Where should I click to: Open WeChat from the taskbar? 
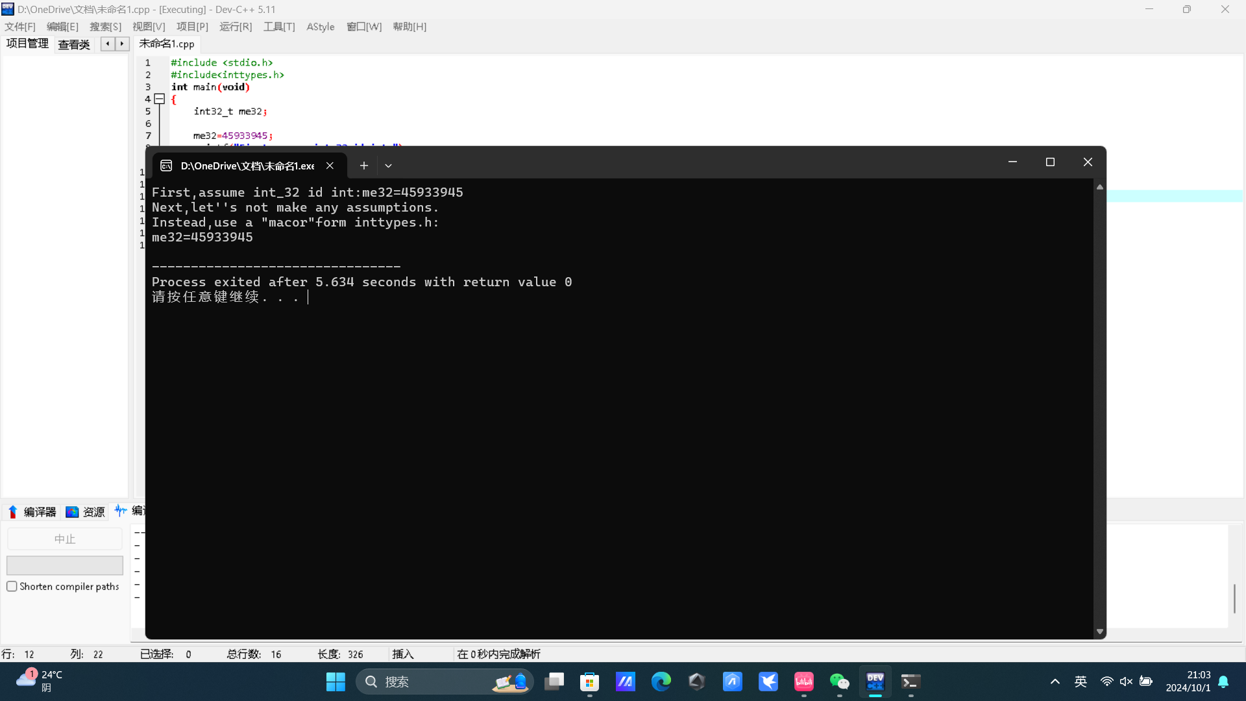(x=839, y=682)
